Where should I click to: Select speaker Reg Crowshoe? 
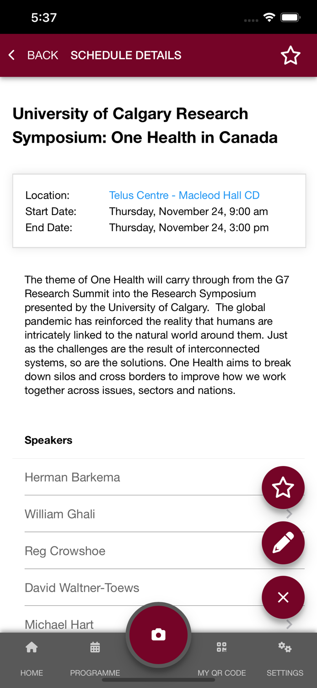click(x=65, y=551)
